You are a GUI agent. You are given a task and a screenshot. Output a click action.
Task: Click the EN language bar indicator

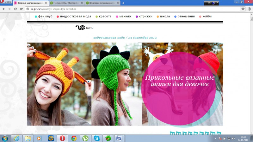pyautogui.click(x=209, y=3)
